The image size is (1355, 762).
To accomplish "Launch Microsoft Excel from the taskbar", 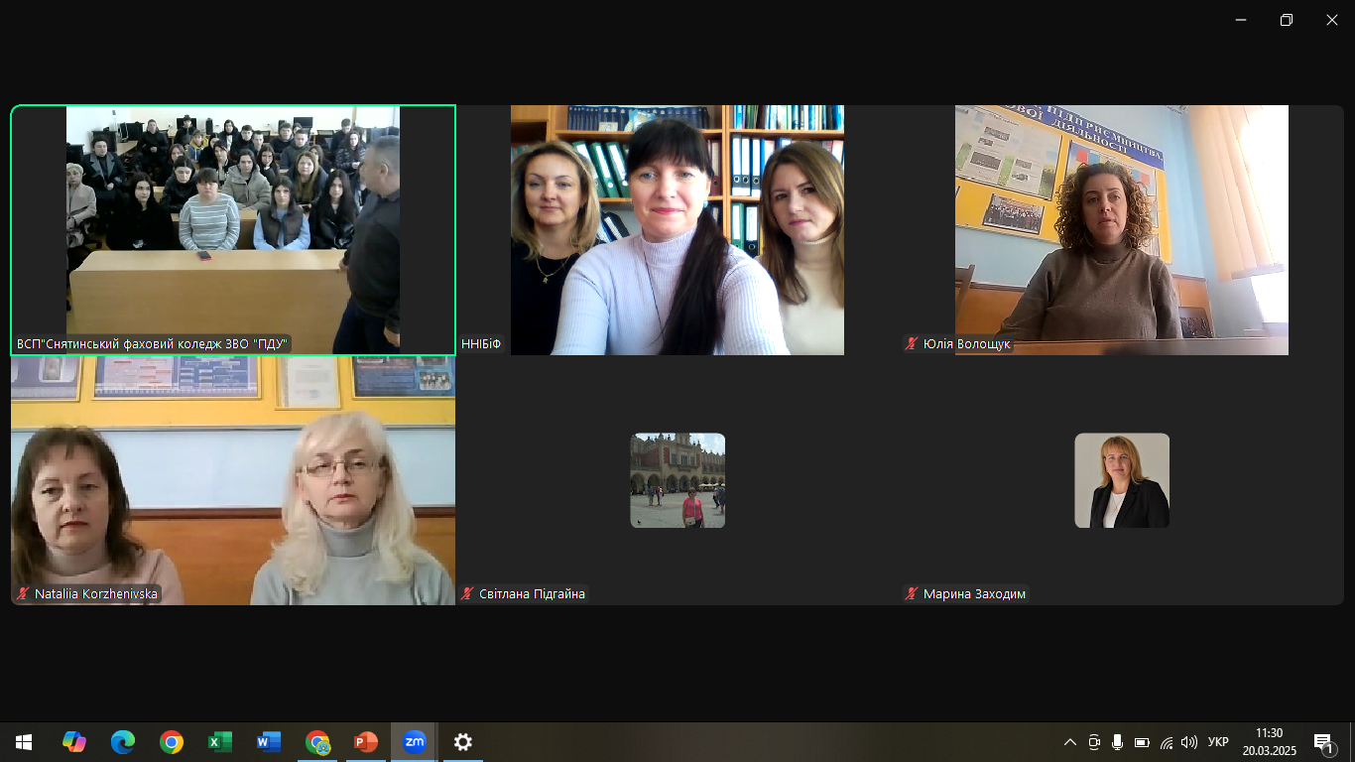I will coord(220,742).
